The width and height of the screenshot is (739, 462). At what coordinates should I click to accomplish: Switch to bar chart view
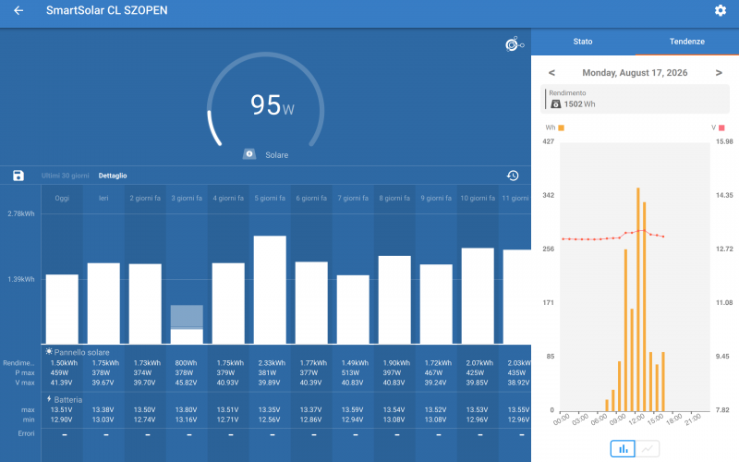click(623, 449)
